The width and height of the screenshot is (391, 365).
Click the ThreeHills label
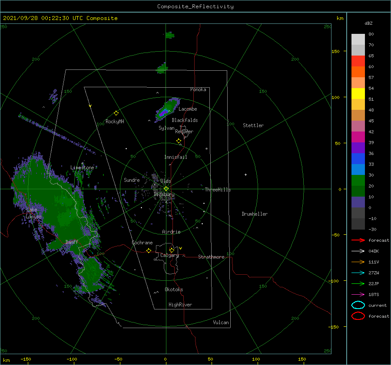tap(218, 190)
